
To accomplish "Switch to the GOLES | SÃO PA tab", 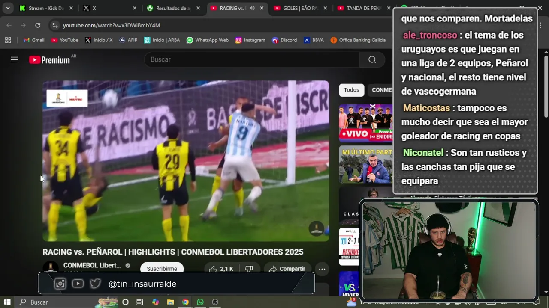I will tap(301, 8).
